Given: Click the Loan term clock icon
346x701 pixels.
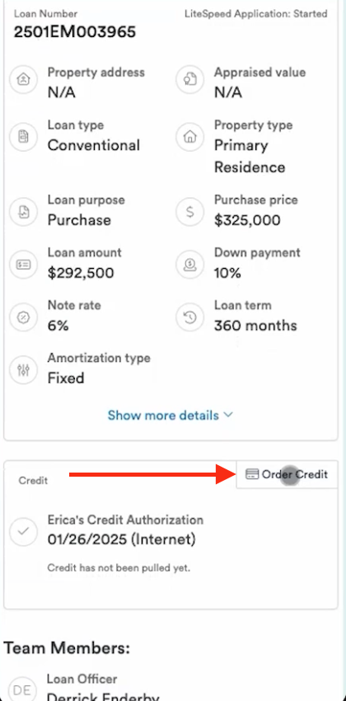Looking at the screenshot, I should [x=190, y=318].
